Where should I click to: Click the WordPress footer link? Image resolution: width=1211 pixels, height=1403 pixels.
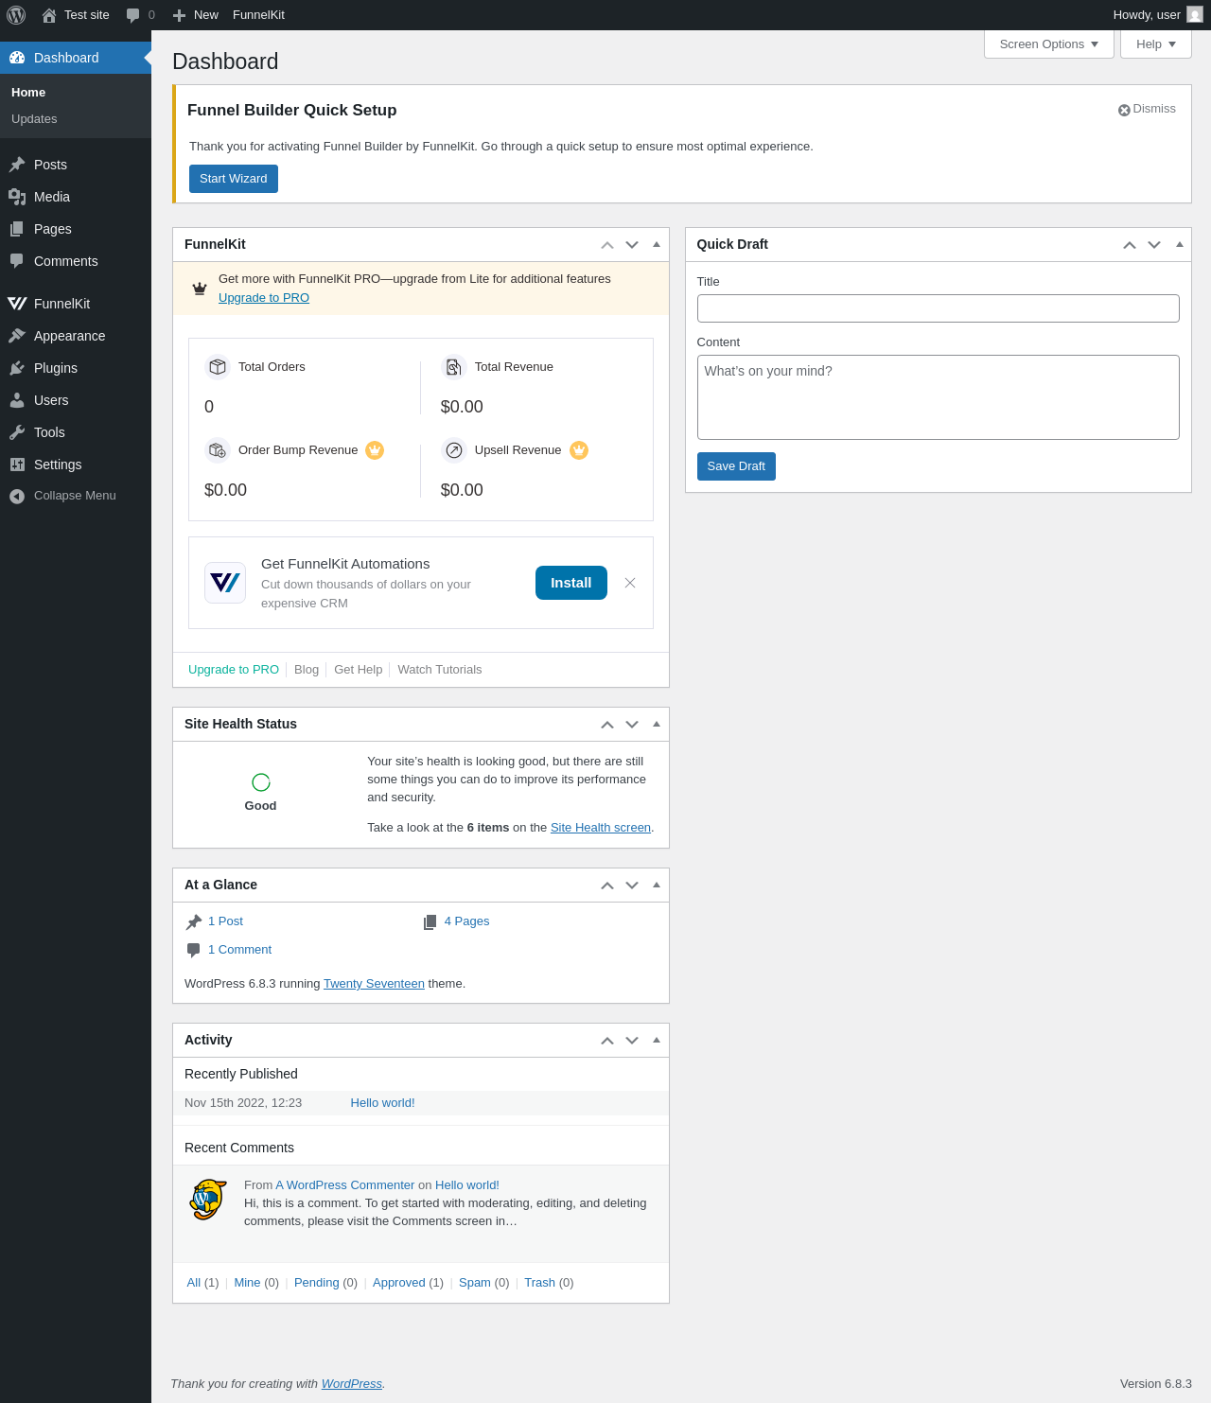click(352, 1384)
